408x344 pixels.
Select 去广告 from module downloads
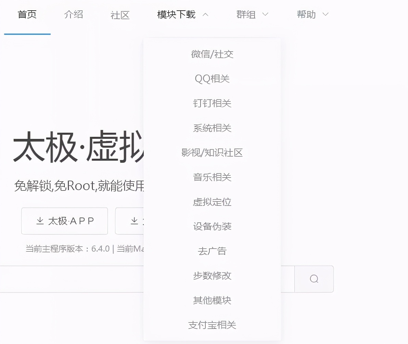pos(212,251)
